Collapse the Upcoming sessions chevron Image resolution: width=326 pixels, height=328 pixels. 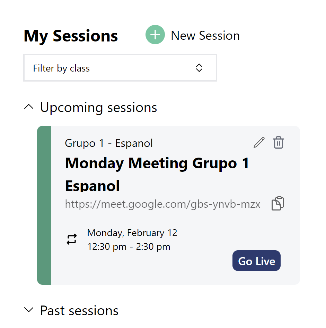pos(29,107)
